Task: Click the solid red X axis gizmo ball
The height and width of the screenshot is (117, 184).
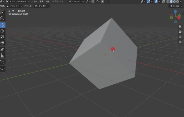Action: 179,18
